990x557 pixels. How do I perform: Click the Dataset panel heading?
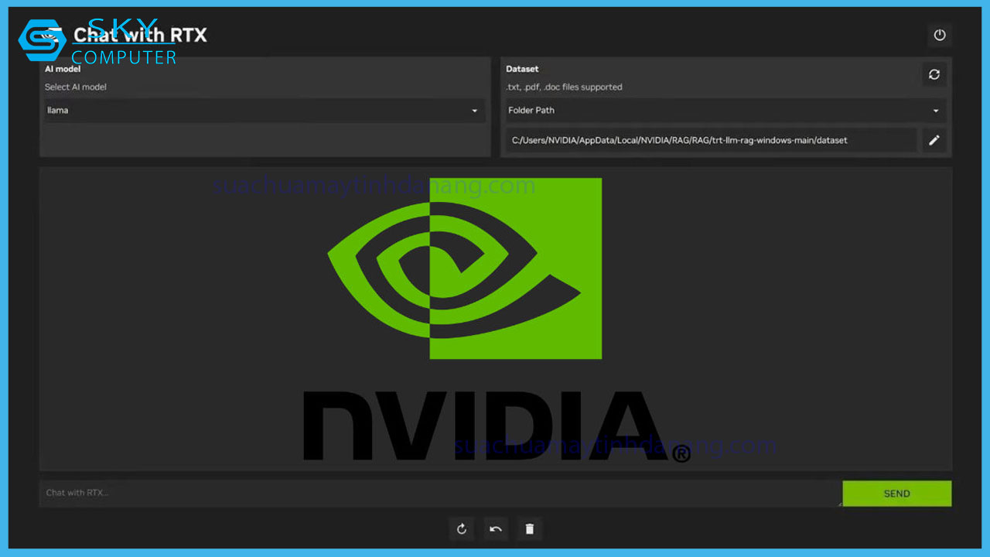point(522,69)
